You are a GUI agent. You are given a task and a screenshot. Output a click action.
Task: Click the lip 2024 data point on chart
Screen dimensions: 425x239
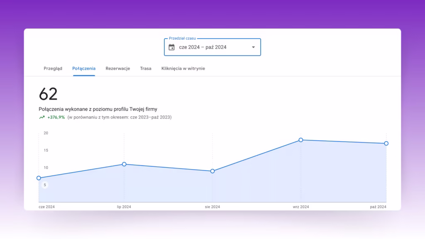[124, 164]
